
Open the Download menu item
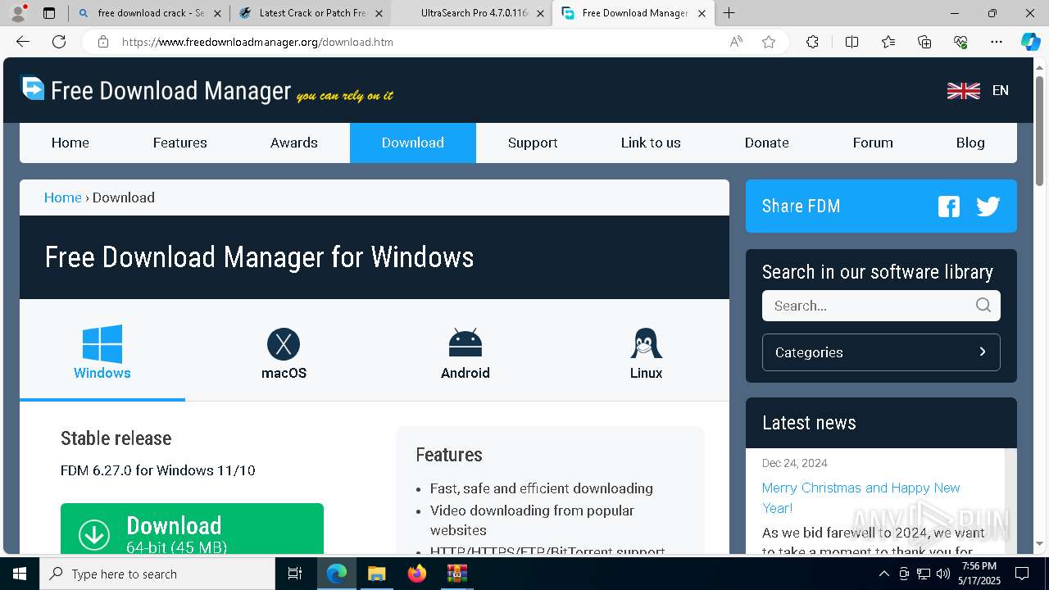413,143
